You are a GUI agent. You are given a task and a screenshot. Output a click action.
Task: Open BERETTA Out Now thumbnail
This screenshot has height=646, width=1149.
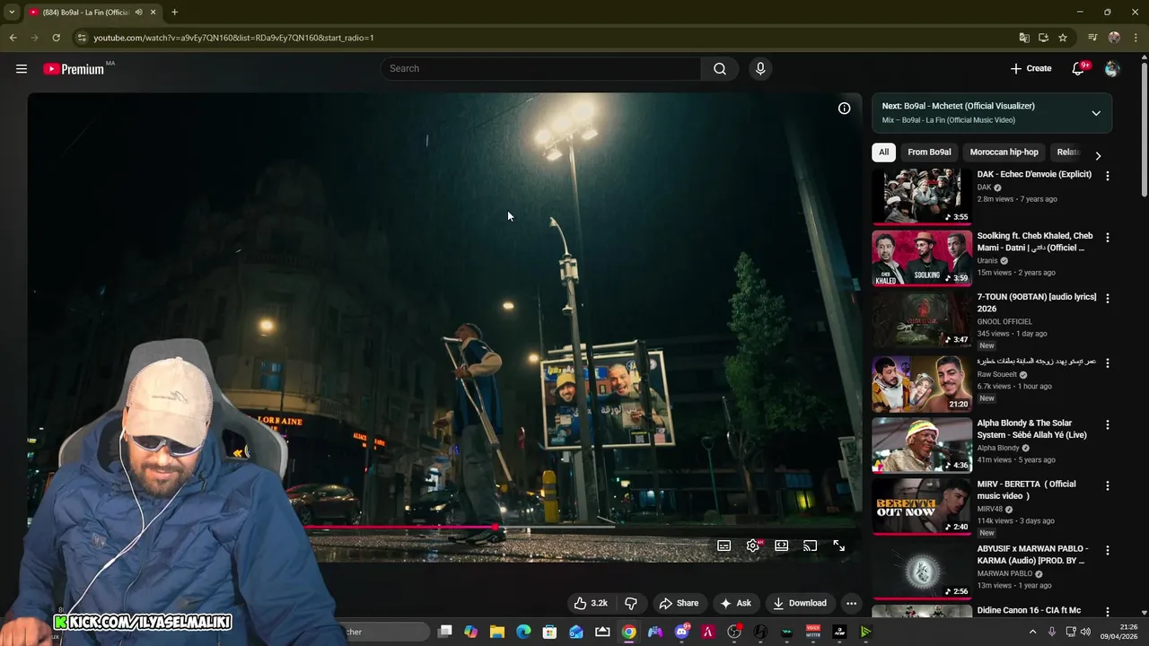[x=922, y=507]
